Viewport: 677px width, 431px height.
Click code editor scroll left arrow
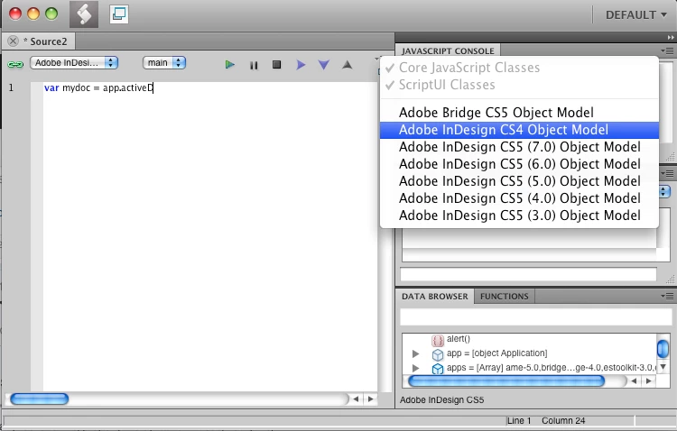[x=356, y=399]
